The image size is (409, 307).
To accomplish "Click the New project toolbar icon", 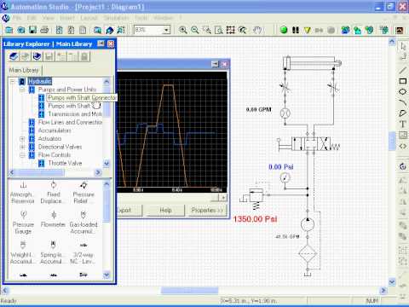I will pyautogui.click(x=9, y=30).
